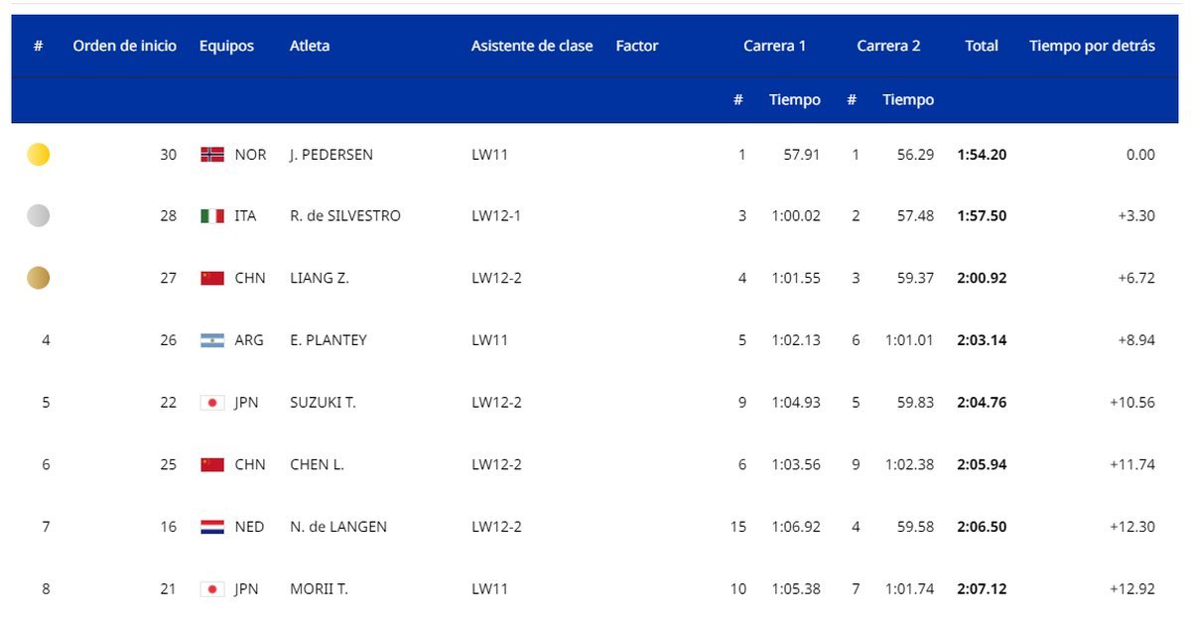Click Carrera 1 time 1:06.92
This screenshot has height=624, width=1191.
point(796,527)
